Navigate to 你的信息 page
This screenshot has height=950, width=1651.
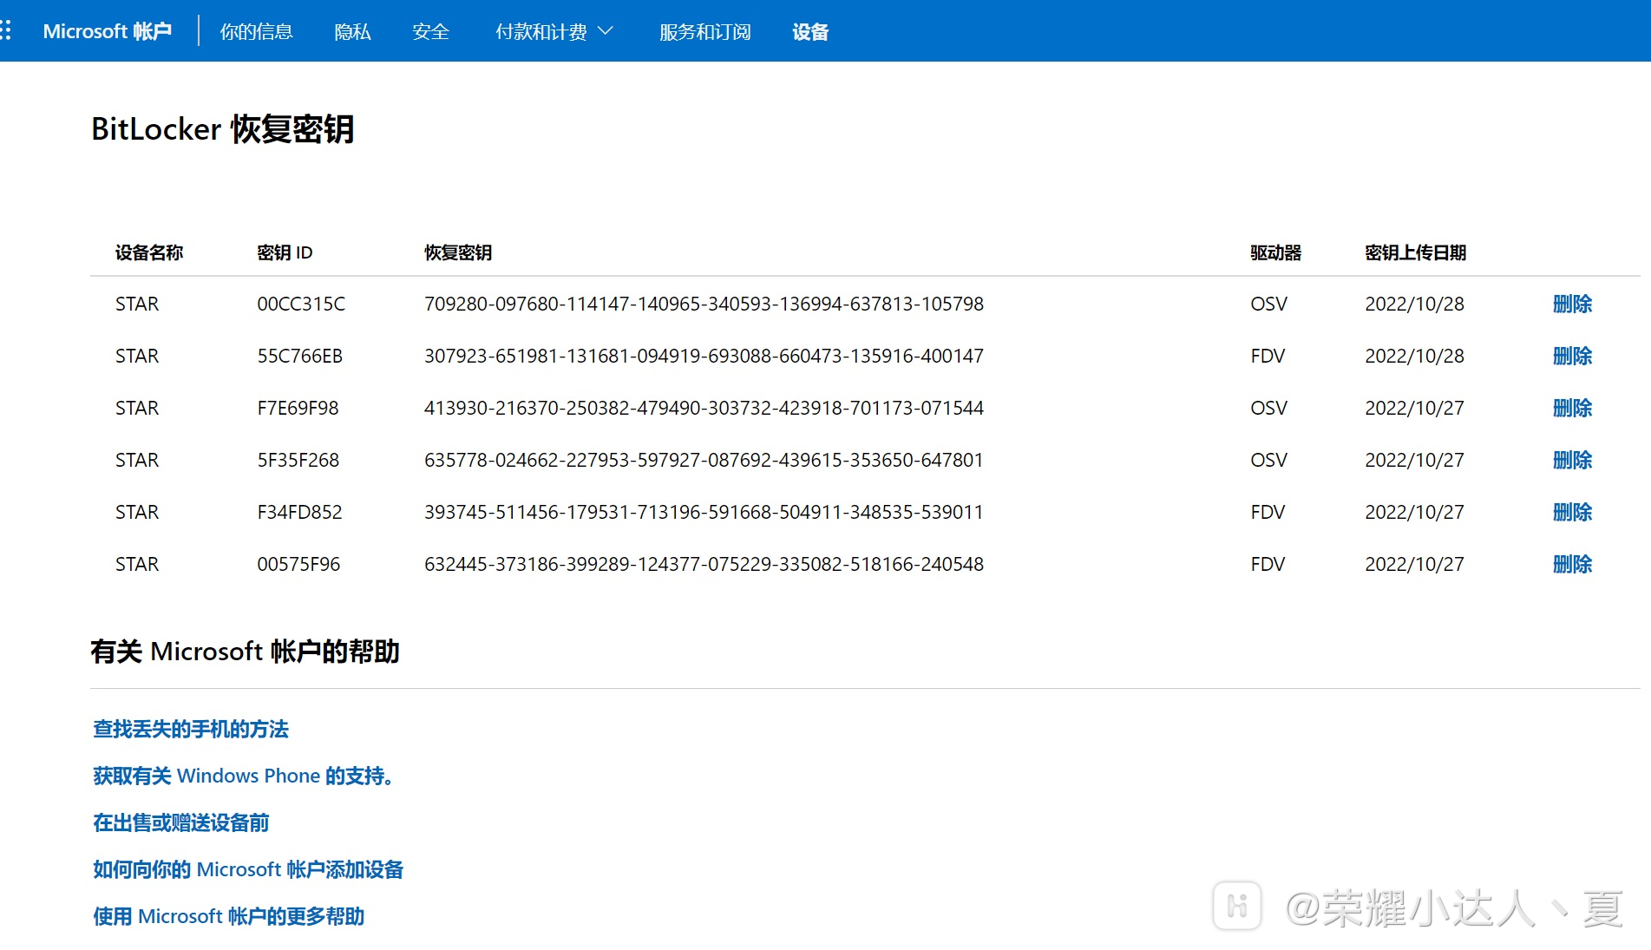(x=256, y=31)
